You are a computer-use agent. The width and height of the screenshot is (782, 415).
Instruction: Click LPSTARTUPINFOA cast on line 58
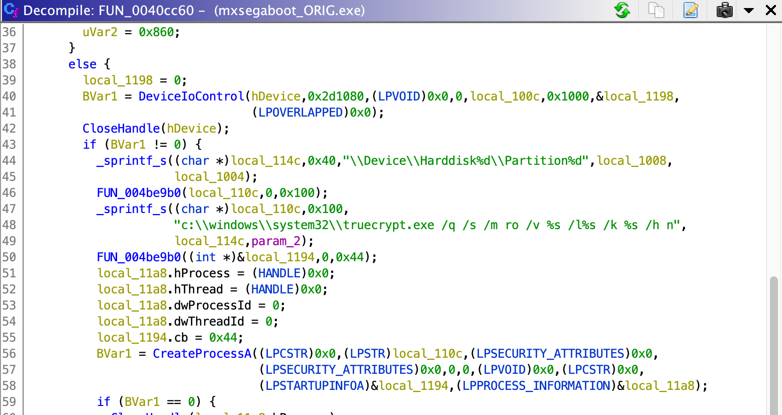[x=315, y=385]
